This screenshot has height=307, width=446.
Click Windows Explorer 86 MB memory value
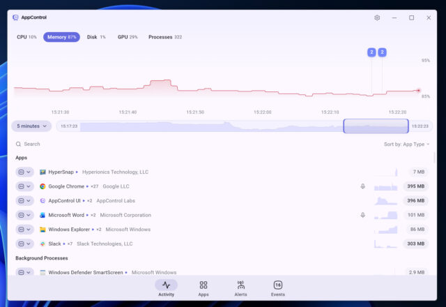[x=417, y=230]
